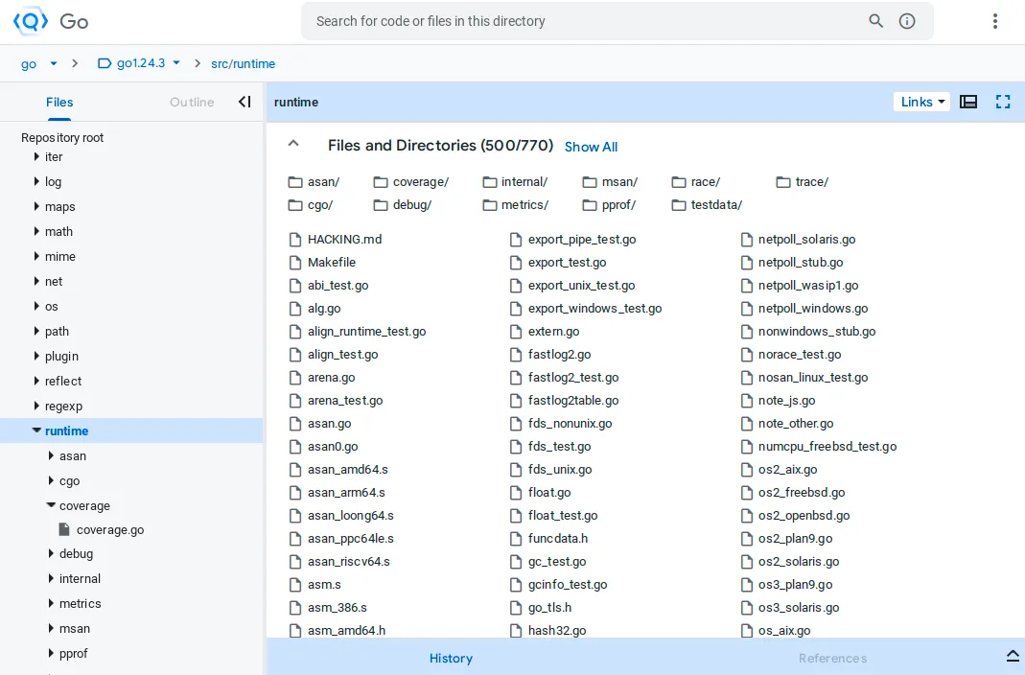The height and width of the screenshot is (675, 1025).
Task: Collapse the file tree side panel
Action: click(x=245, y=102)
